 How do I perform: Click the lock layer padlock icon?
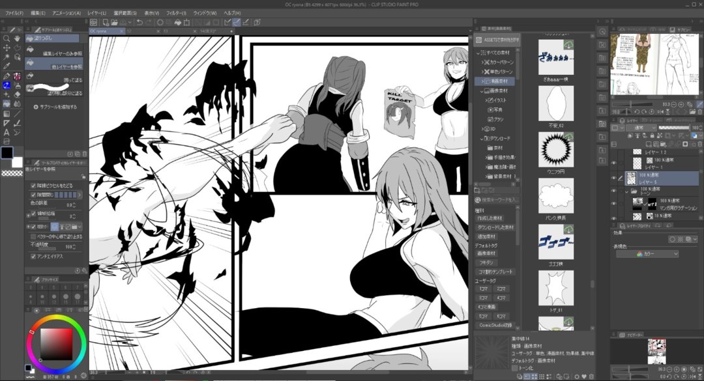[x=652, y=135]
